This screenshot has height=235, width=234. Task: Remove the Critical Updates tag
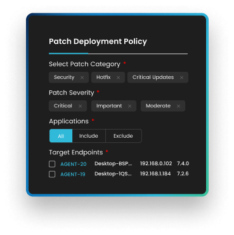pos(181,77)
